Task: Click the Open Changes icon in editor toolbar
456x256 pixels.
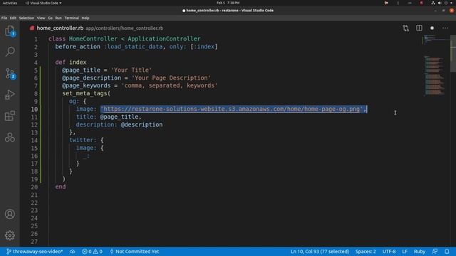Action: click(x=405, y=28)
